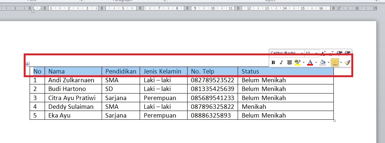Click the number "1" cell in the No column
Image resolution: width=385 pixels, height=143 pixels.
pyautogui.click(x=37, y=80)
